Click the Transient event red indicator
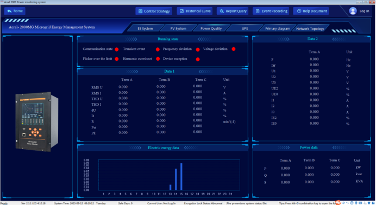This screenshot has height=205, width=376. [x=158, y=49]
